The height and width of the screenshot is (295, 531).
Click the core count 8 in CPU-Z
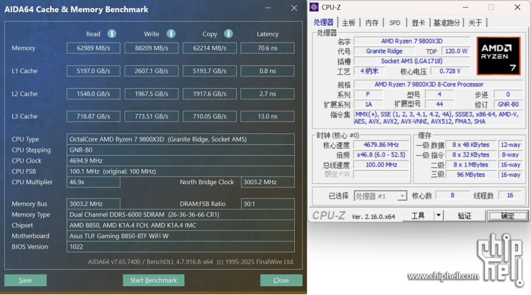click(452, 195)
